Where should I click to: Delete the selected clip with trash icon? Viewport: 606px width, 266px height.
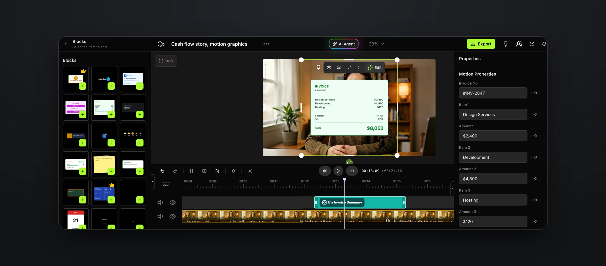[x=217, y=171]
